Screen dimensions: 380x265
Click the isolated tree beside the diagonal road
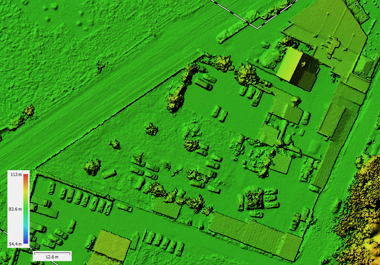pyautogui.click(x=102, y=66)
